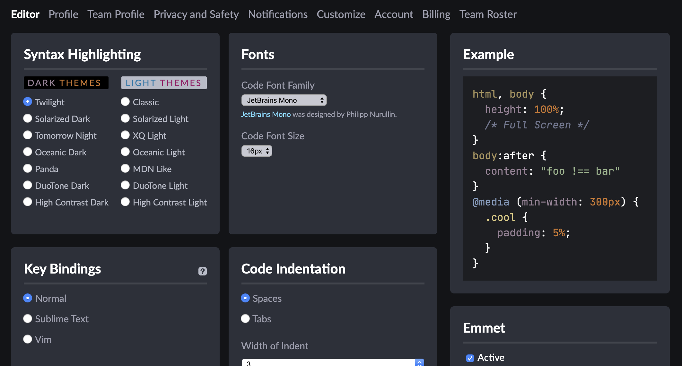Adjust the Width of Indent stepper

pyautogui.click(x=419, y=362)
